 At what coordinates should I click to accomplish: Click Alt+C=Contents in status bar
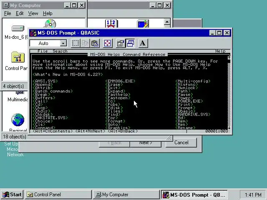click(53, 131)
